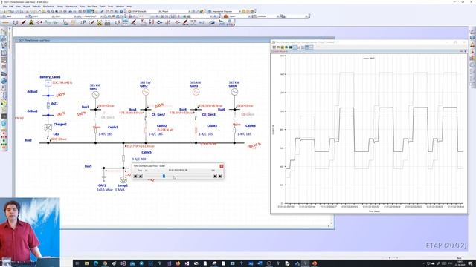This screenshot has width=476, height=267.
Task: Open File Explorer from the taskbar
Action: [x=86, y=263]
